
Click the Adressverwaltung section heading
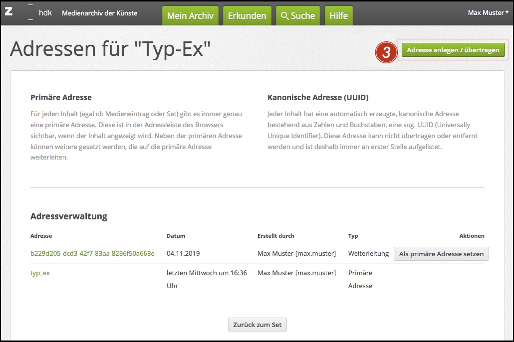[68, 216]
